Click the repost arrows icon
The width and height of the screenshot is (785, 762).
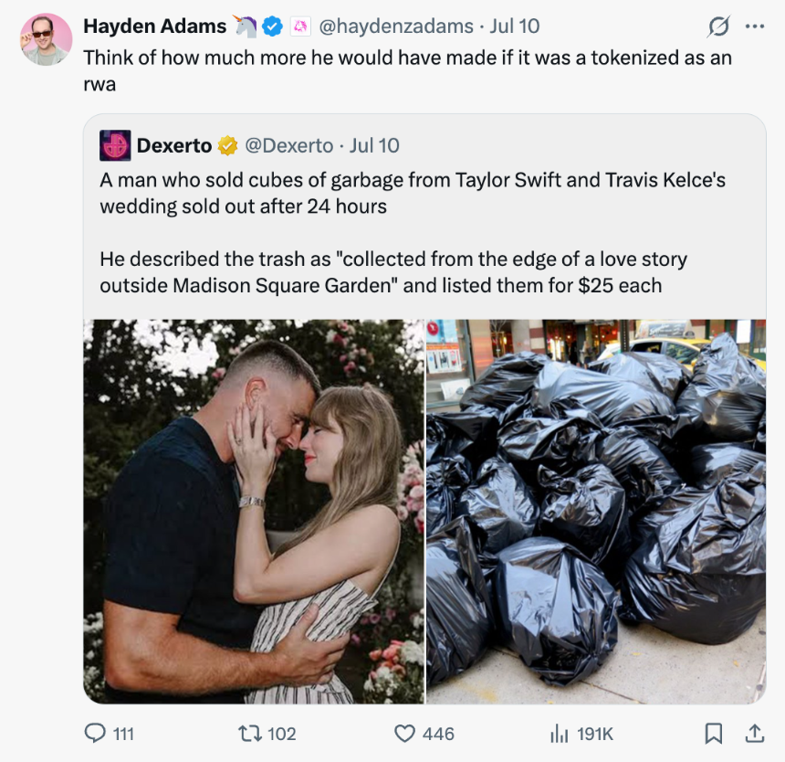249,734
